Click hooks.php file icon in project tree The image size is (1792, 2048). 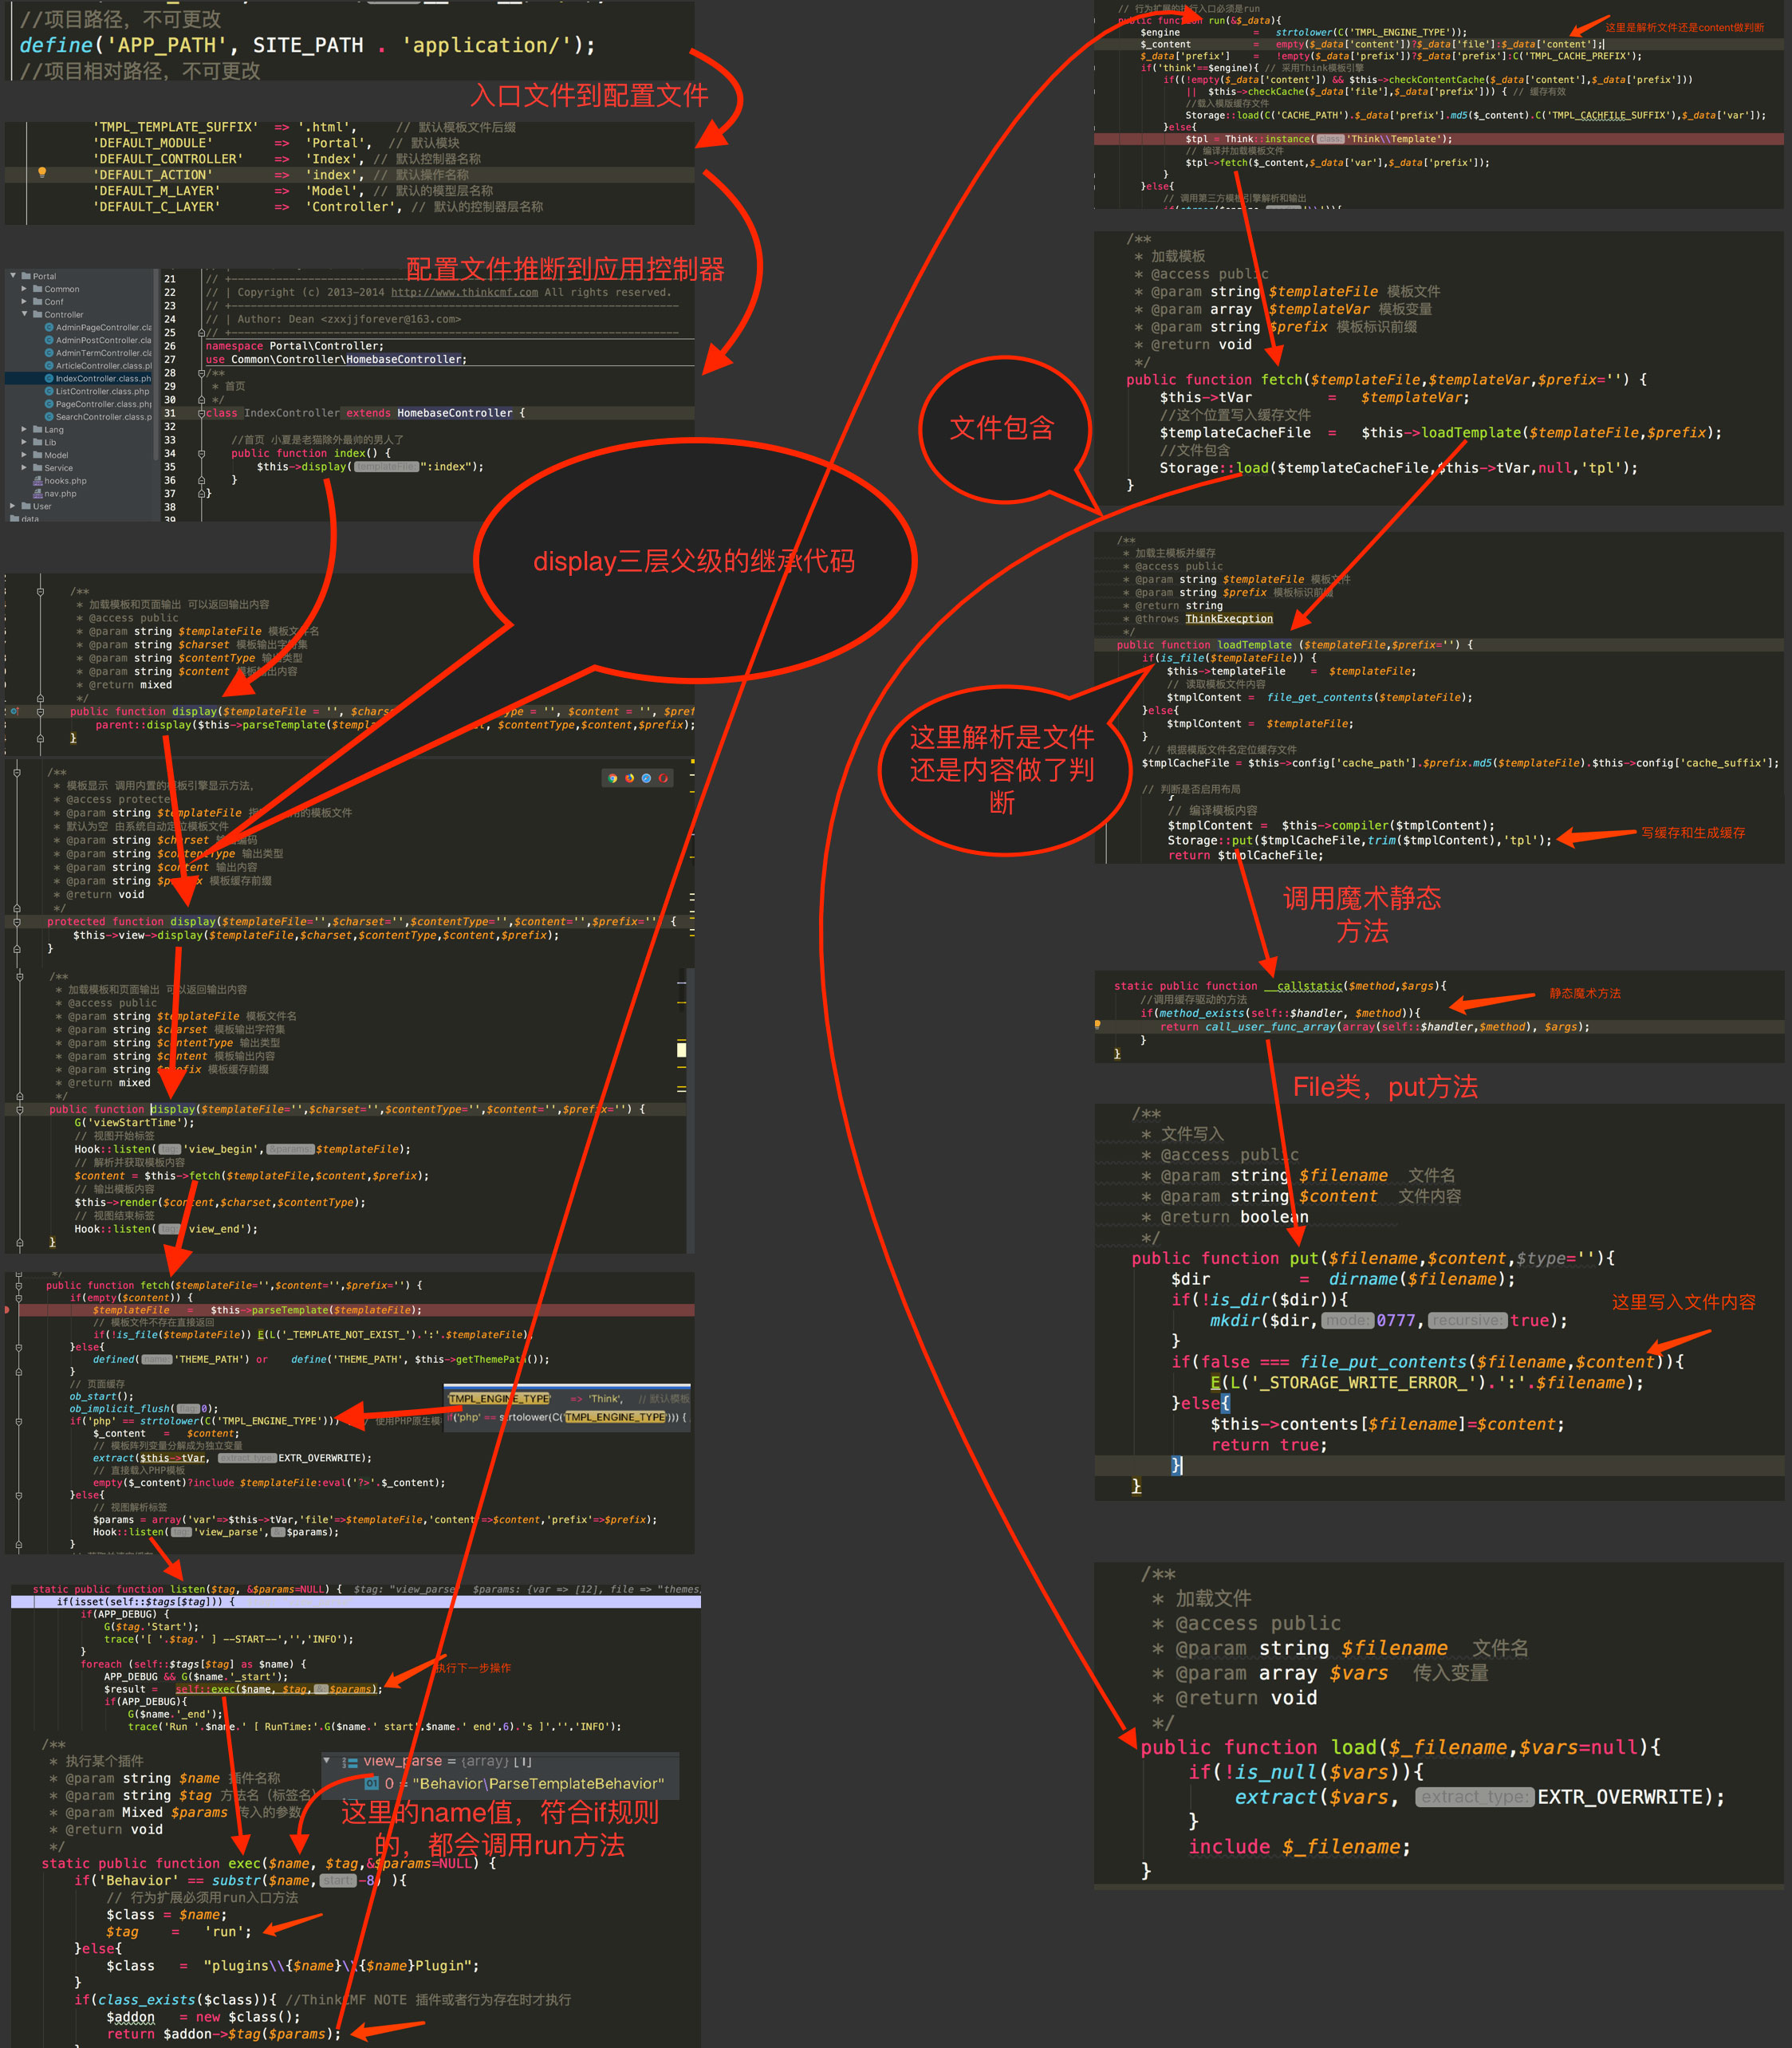pyautogui.click(x=38, y=481)
